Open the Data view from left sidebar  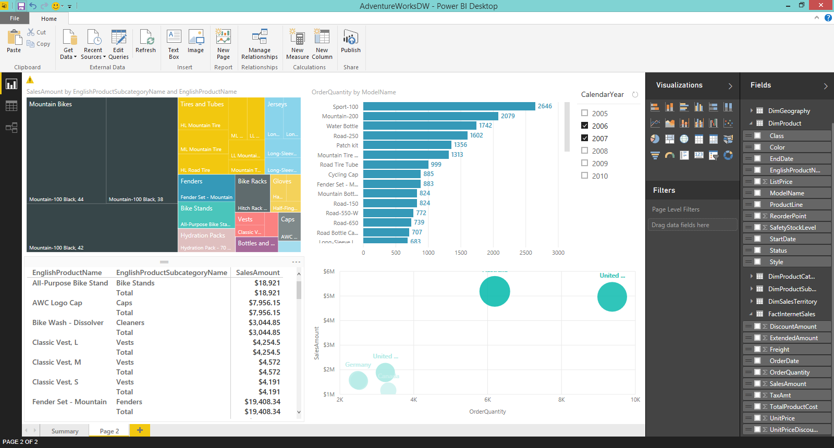[11, 106]
